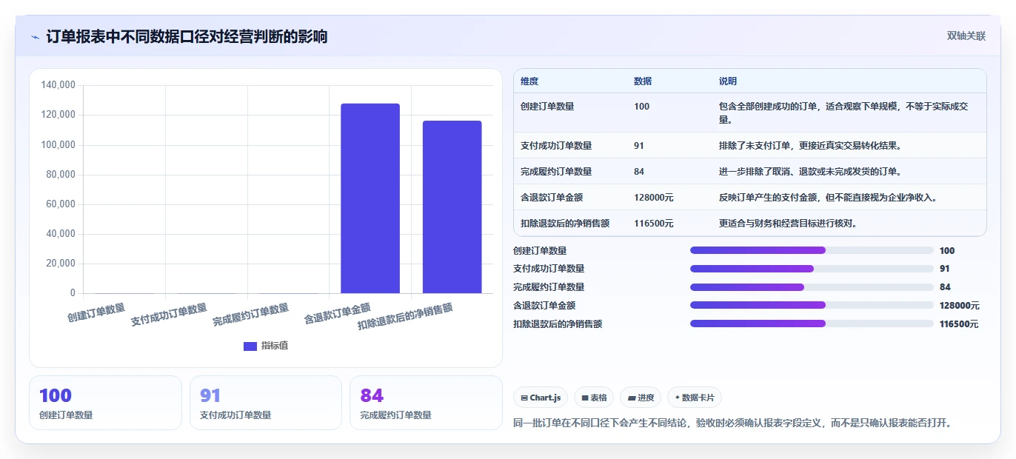
Task: Click the table value 84
Action: point(639,172)
